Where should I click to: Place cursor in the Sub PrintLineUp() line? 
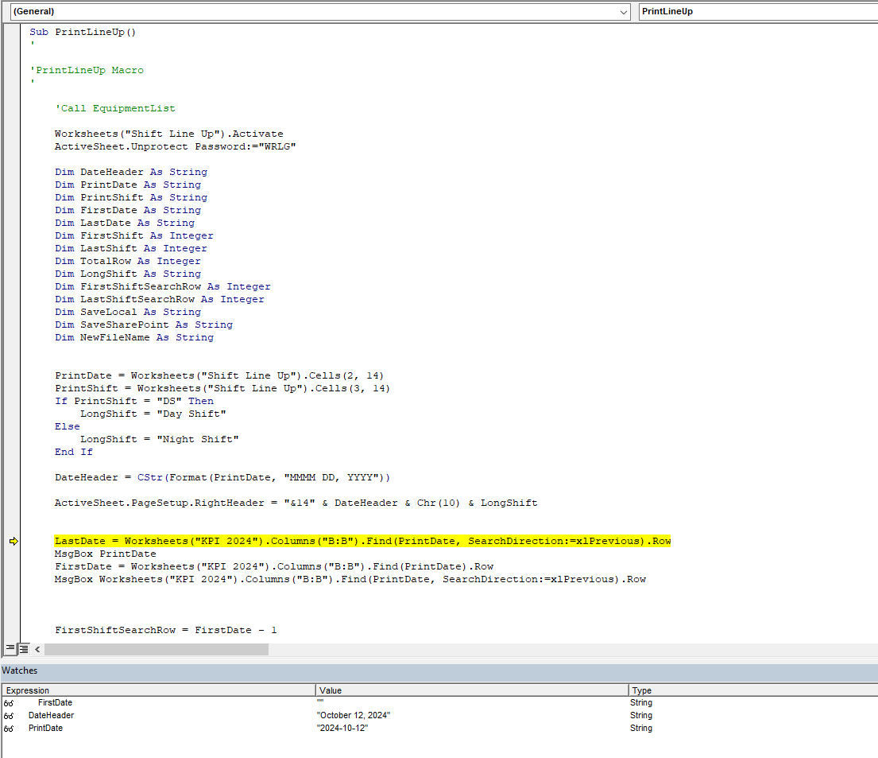(x=87, y=32)
